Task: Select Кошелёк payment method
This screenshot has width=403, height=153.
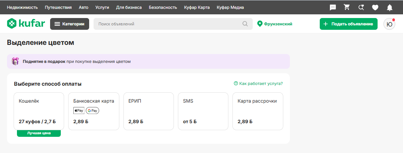Action: (39, 111)
